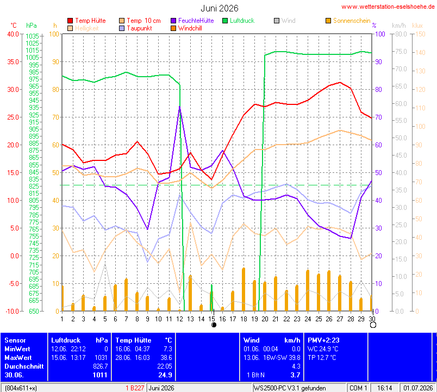Click the new moon icon under day 15
This screenshot has width=437, height=392.
coord(214,325)
